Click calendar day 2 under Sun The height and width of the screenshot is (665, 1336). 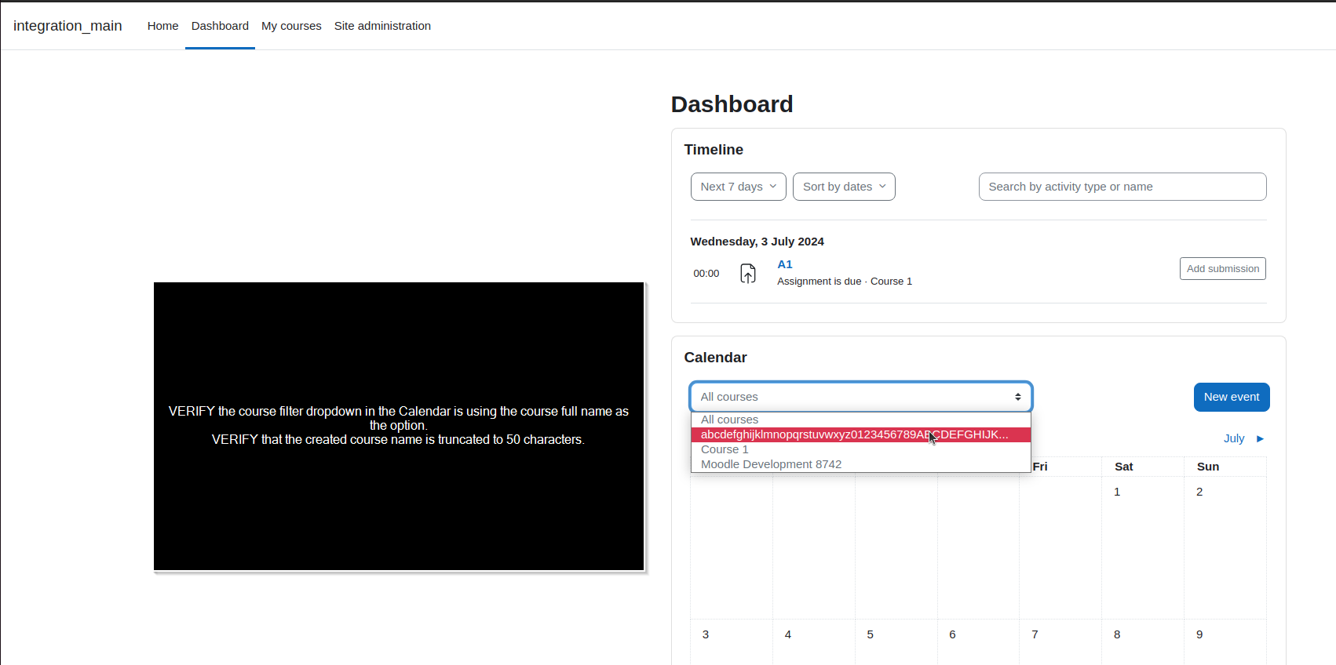click(1199, 492)
